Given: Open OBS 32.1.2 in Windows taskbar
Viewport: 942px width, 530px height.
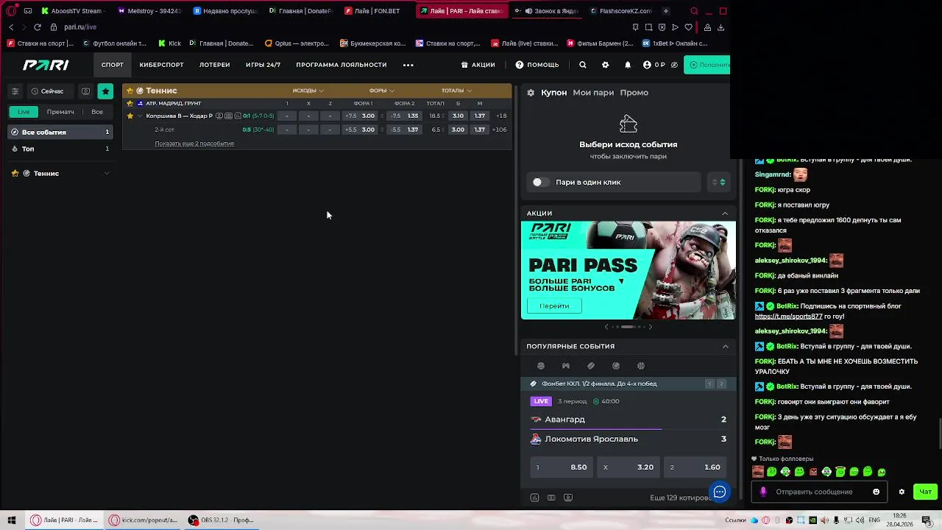Looking at the screenshot, I should point(221,520).
